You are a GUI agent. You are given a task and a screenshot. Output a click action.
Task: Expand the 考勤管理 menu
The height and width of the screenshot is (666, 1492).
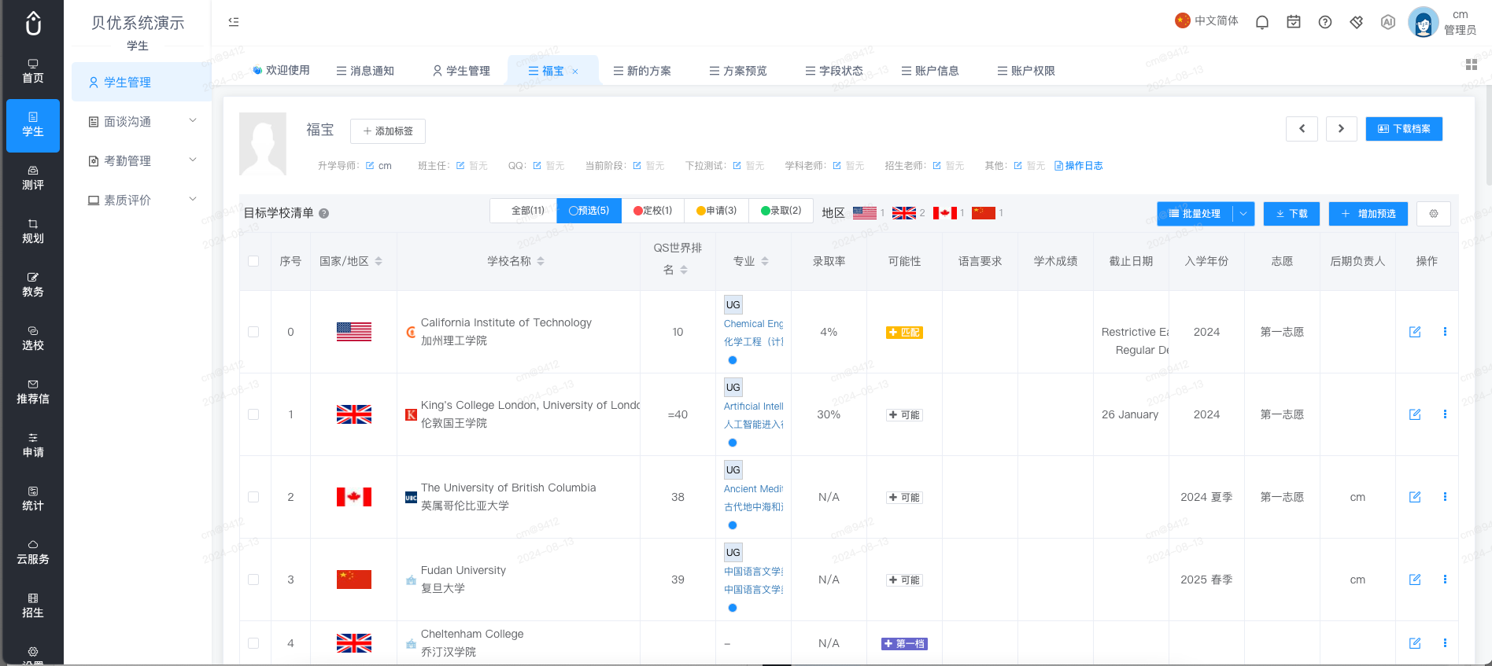(142, 161)
